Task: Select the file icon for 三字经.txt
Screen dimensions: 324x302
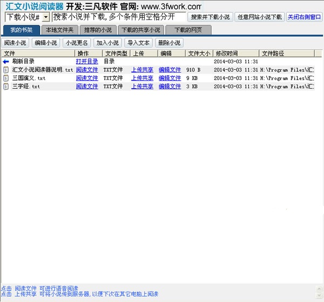Action: pos(6,87)
